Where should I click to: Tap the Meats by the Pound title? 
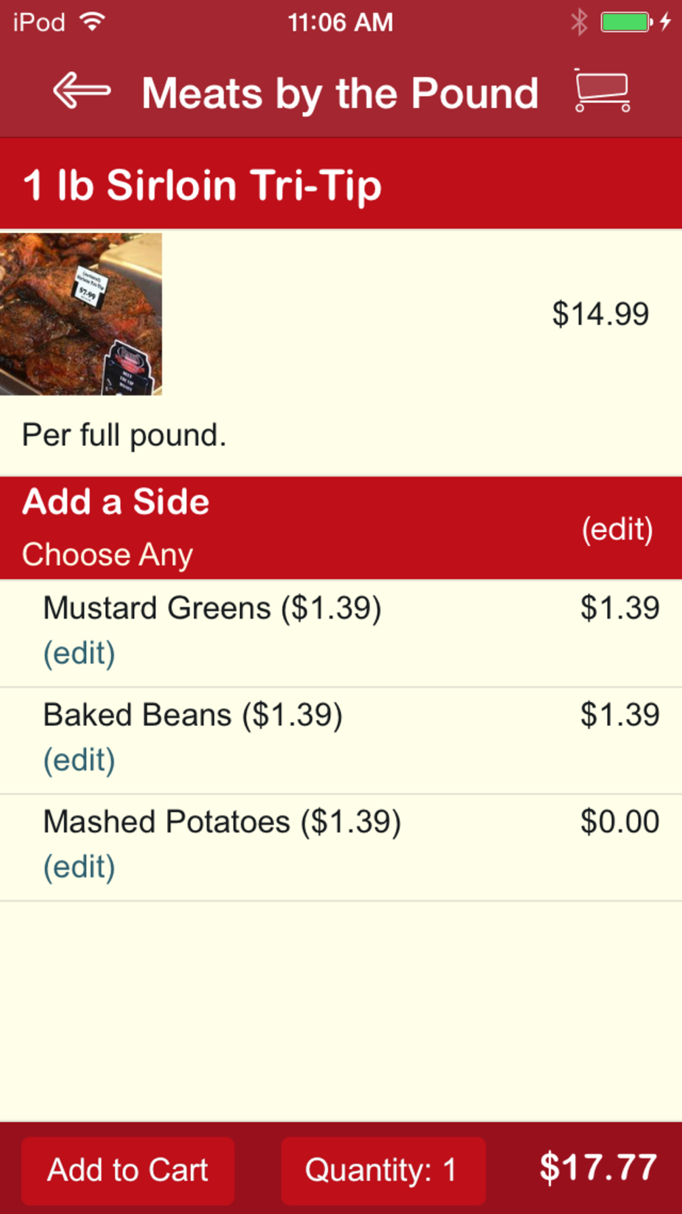[340, 93]
